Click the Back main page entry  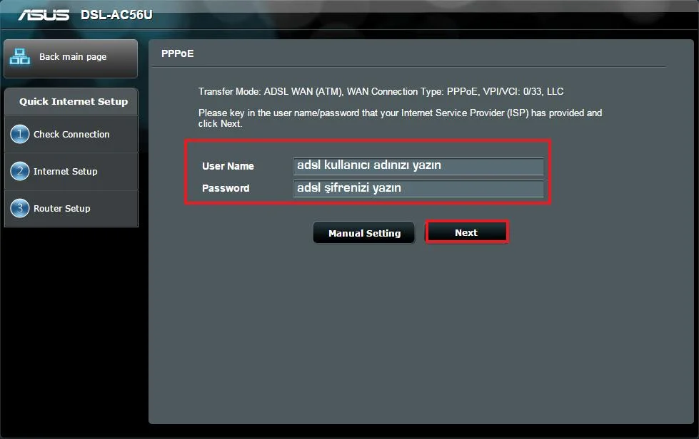click(x=71, y=58)
